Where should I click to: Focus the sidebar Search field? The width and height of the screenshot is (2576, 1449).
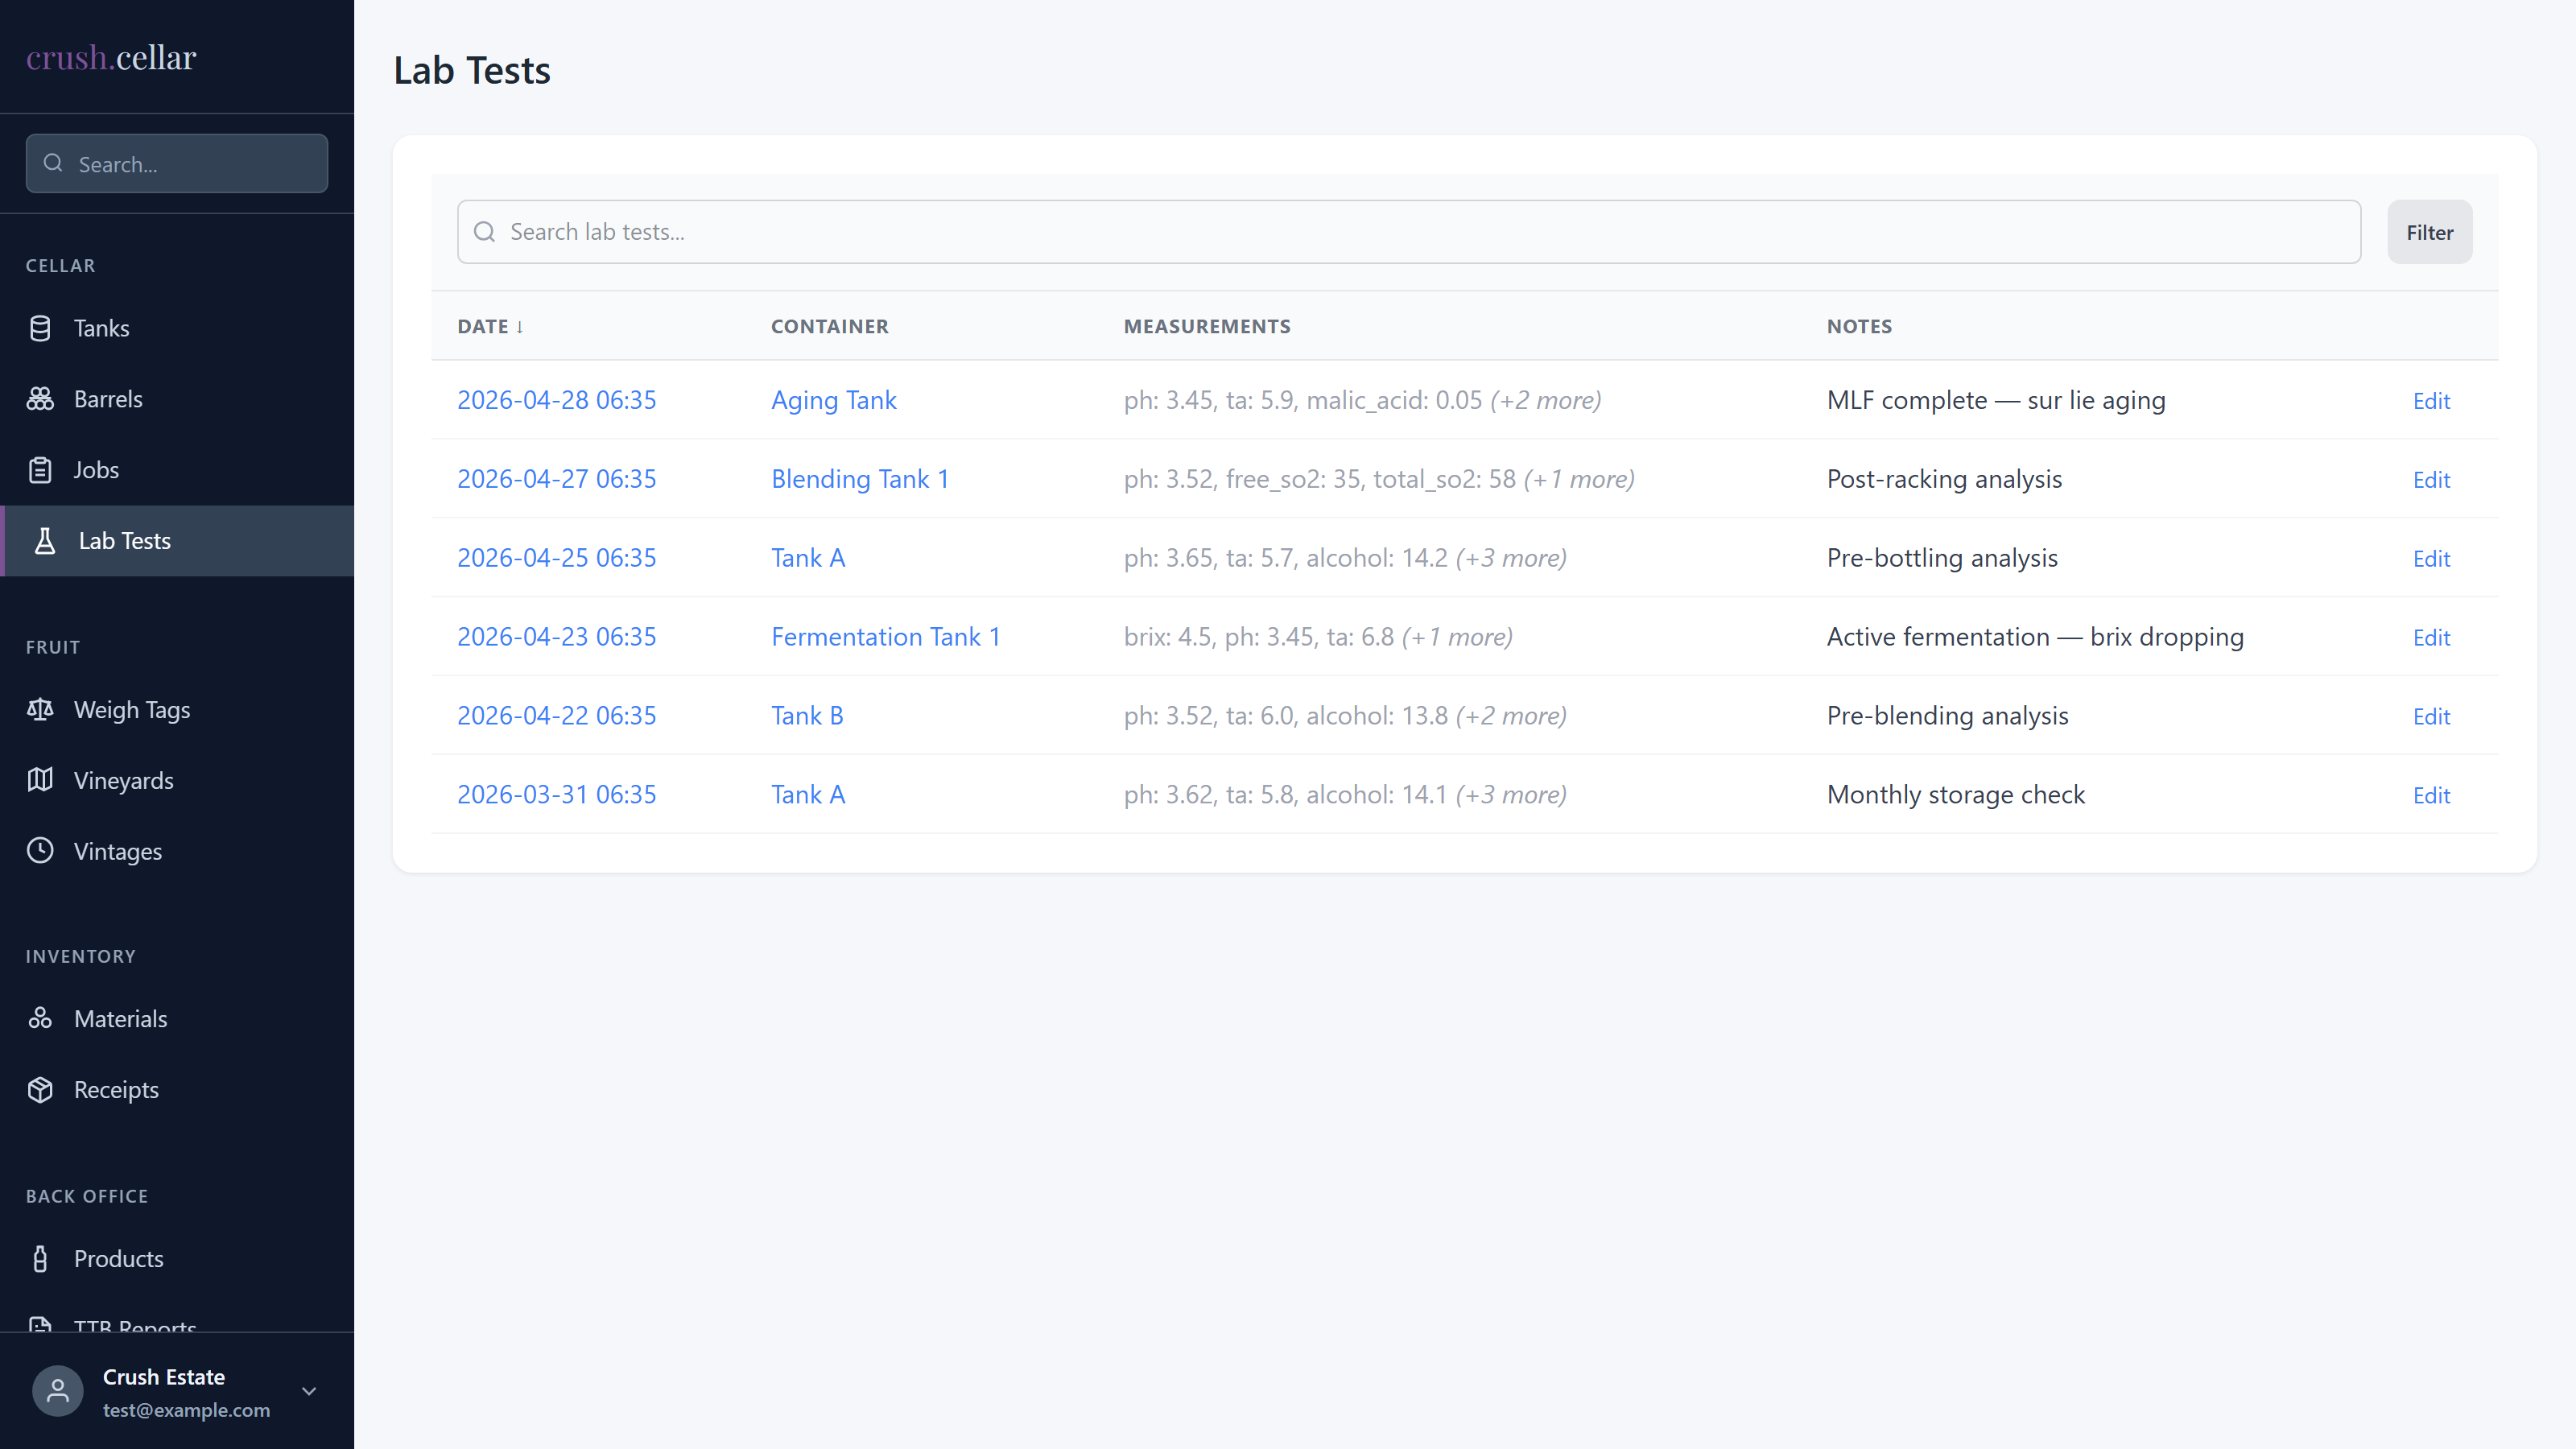click(x=177, y=163)
